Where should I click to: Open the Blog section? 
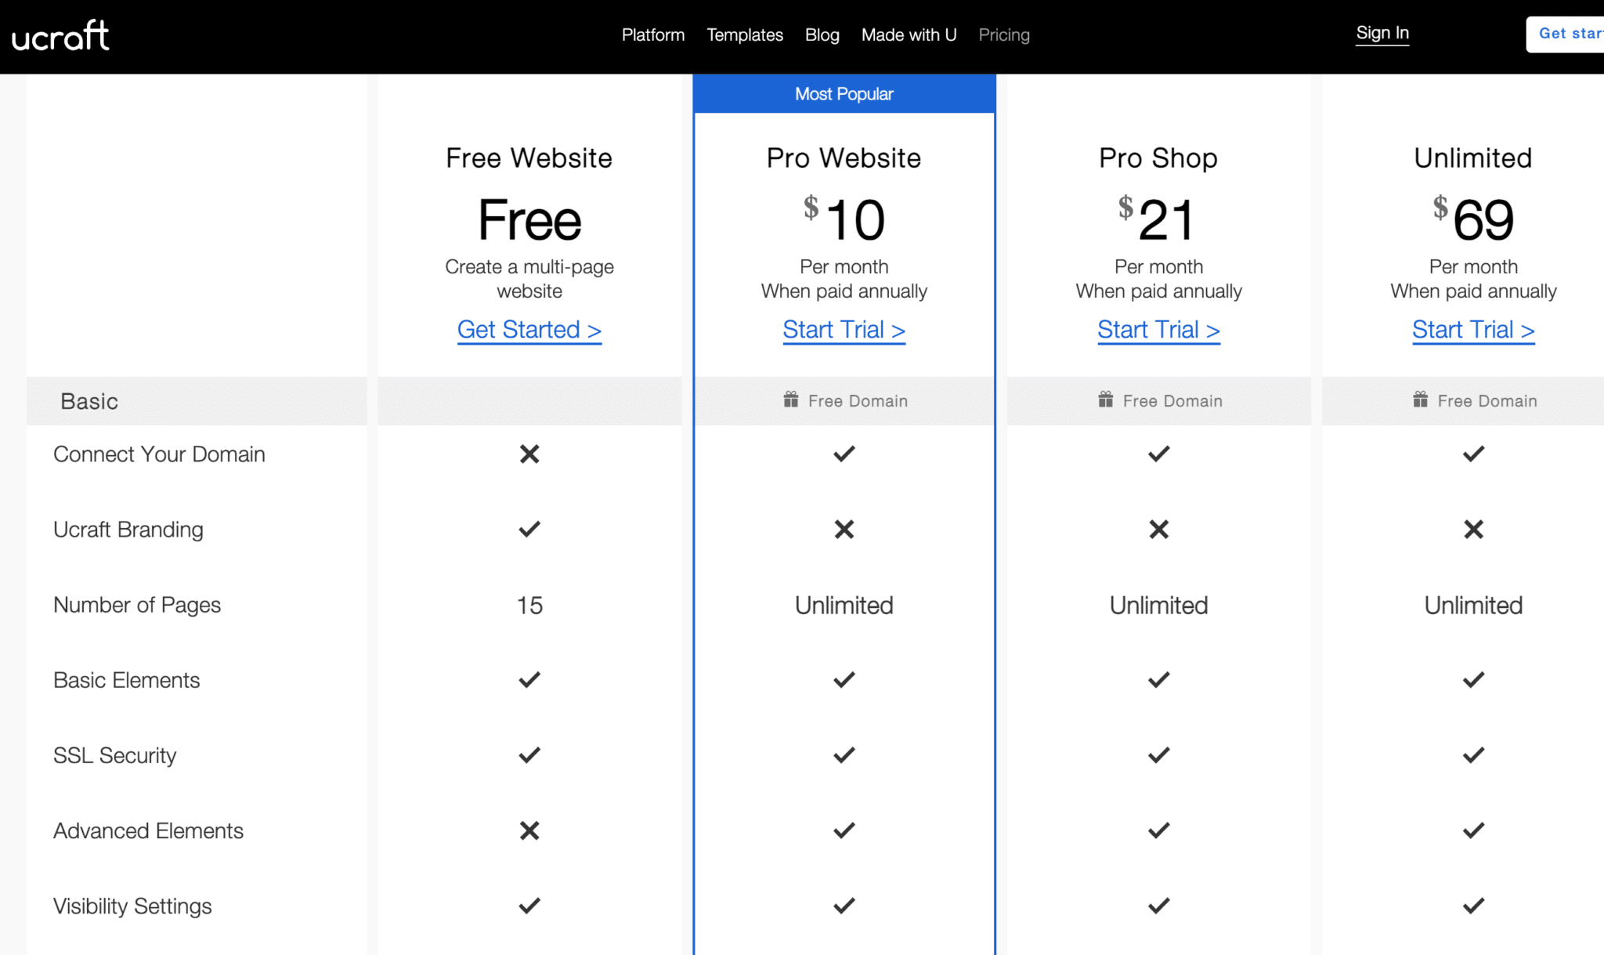point(822,34)
